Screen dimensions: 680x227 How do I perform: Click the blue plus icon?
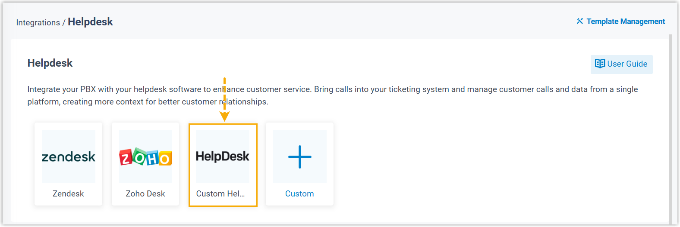click(299, 157)
